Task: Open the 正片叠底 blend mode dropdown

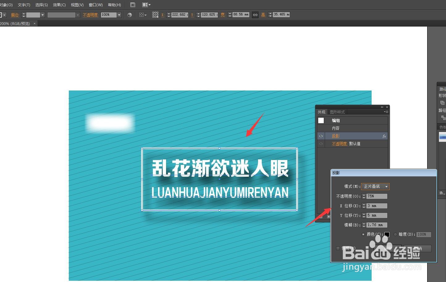Action: click(x=386, y=187)
